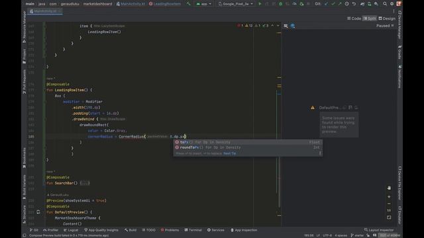Click the Next Tip link in completion popup
This screenshot has height=238, width=424.
tap(230, 153)
